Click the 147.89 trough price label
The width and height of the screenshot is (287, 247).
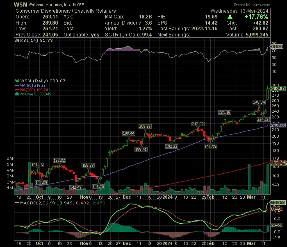click(x=41, y=182)
